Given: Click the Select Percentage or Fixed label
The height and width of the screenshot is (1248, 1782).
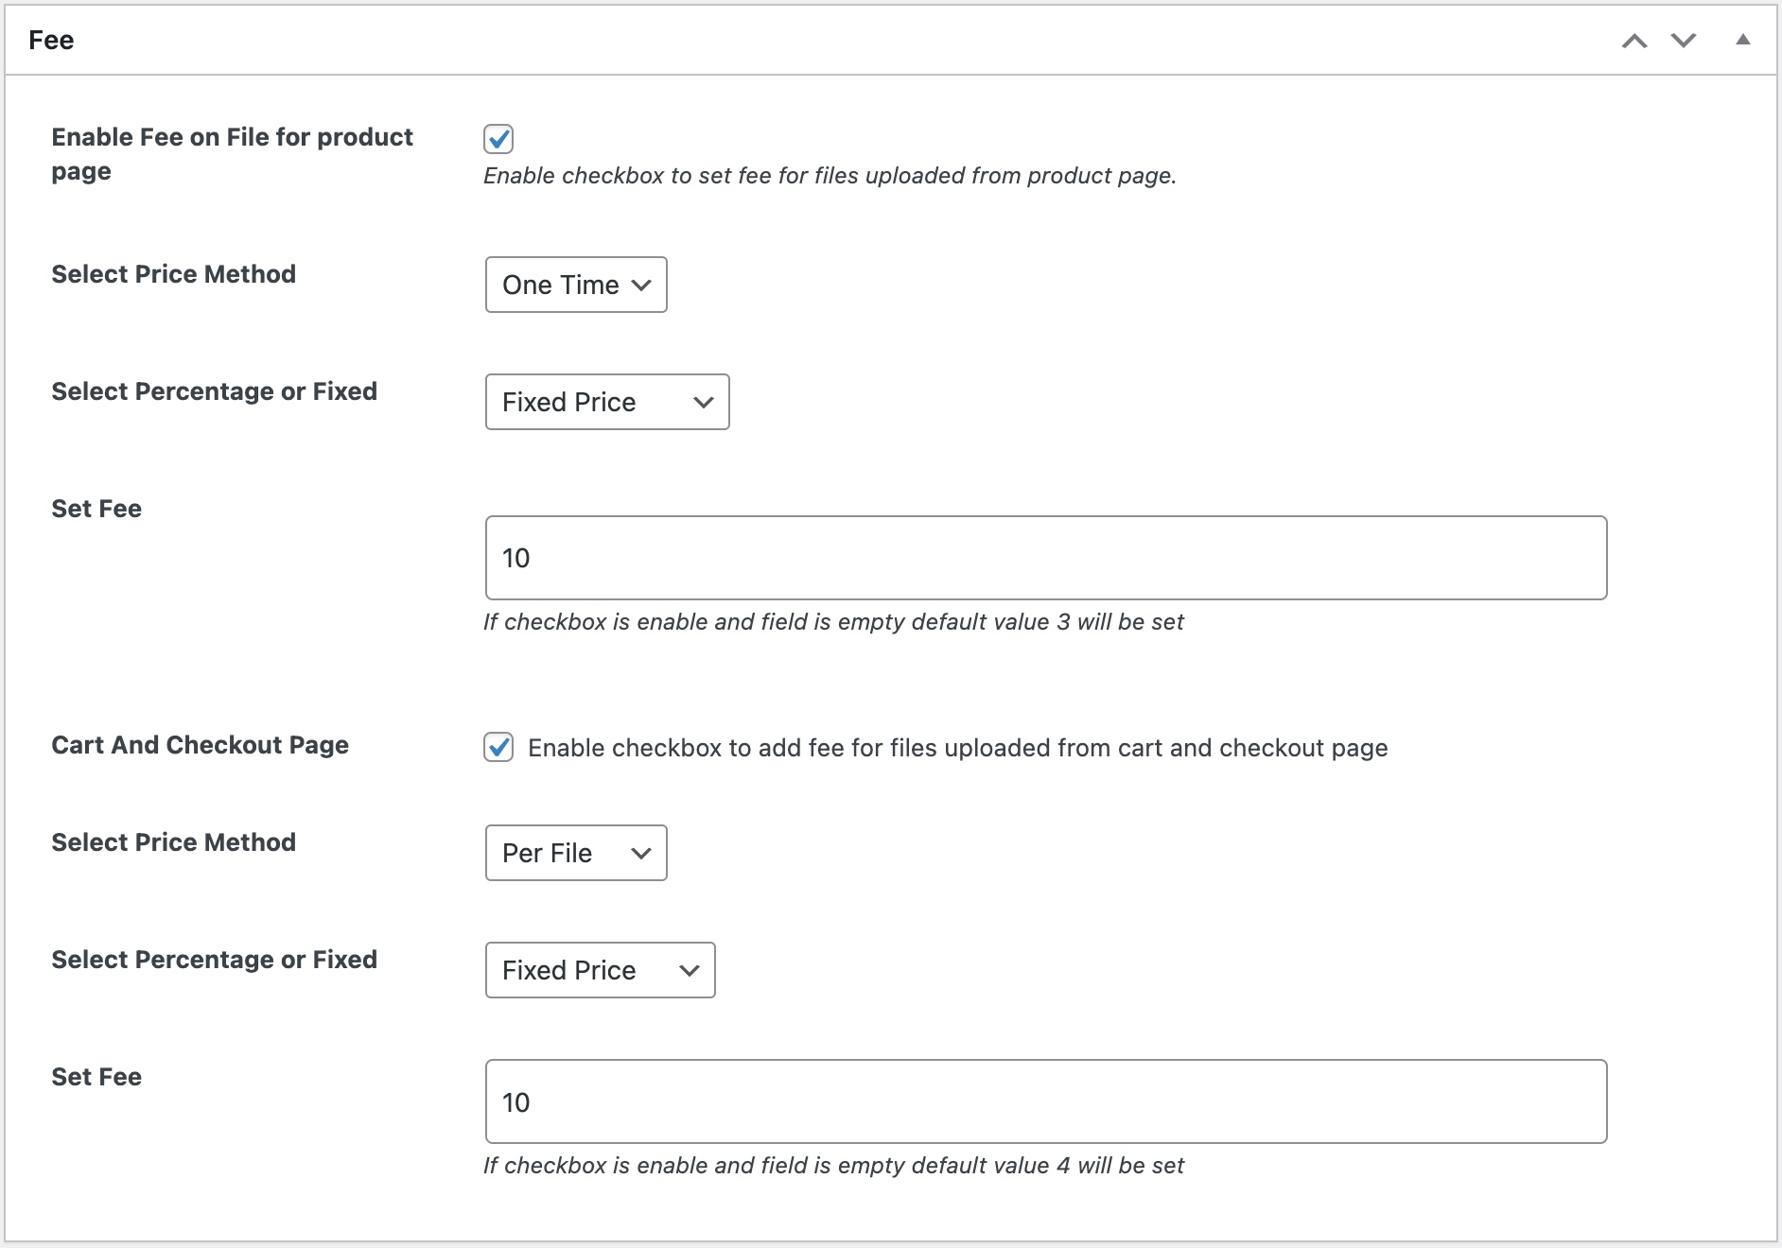Looking at the screenshot, I should pos(214,390).
